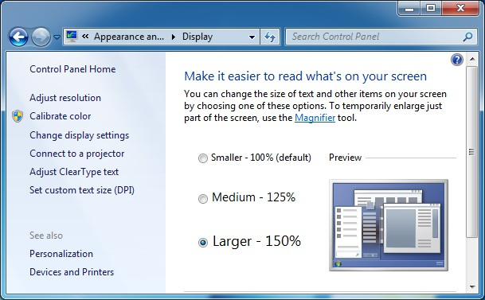
Task: Open Adjust resolution from the sidebar
Action: tap(65, 98)
